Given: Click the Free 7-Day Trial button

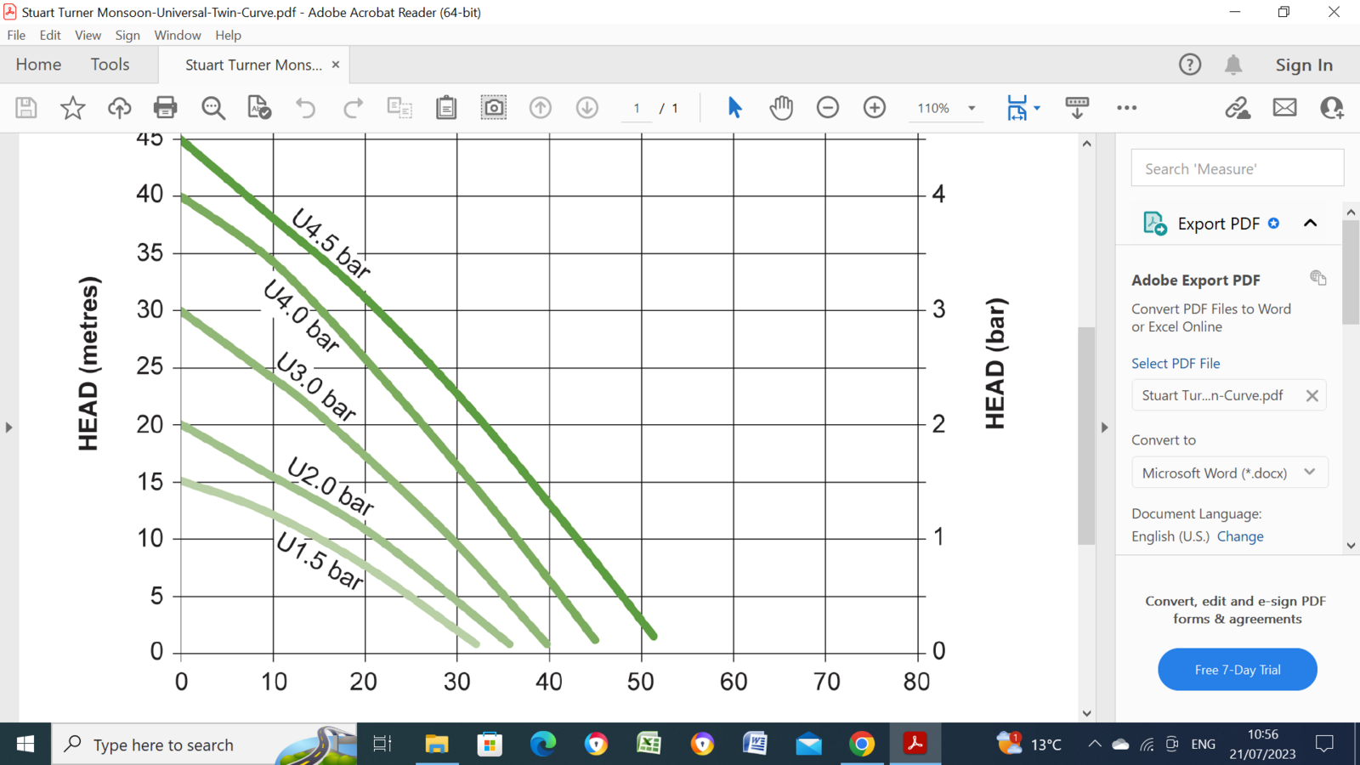Looking at the screenshot, I should coord(1237,670).
